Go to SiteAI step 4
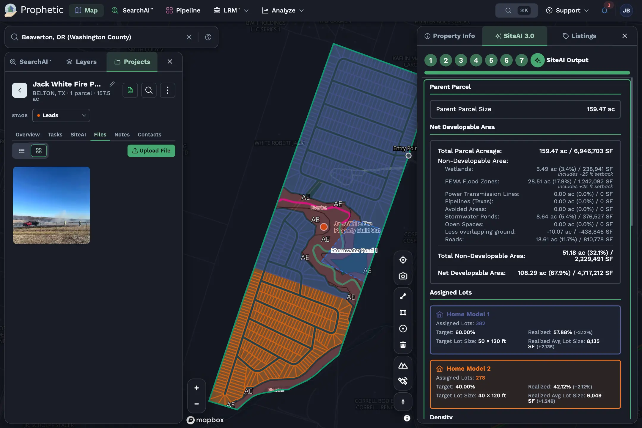Screen dimensions: 642x428 click(476, 60)
